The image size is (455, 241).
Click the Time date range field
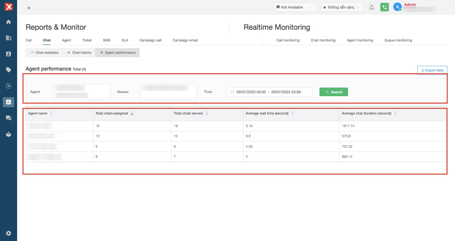(x=269, y=92)
